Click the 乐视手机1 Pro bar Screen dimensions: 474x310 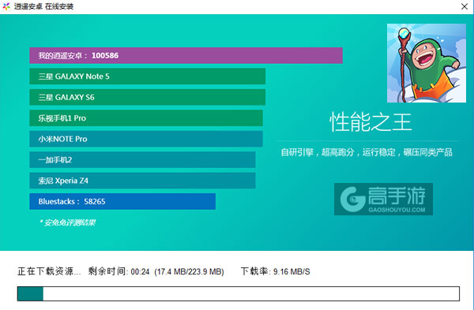146,118
